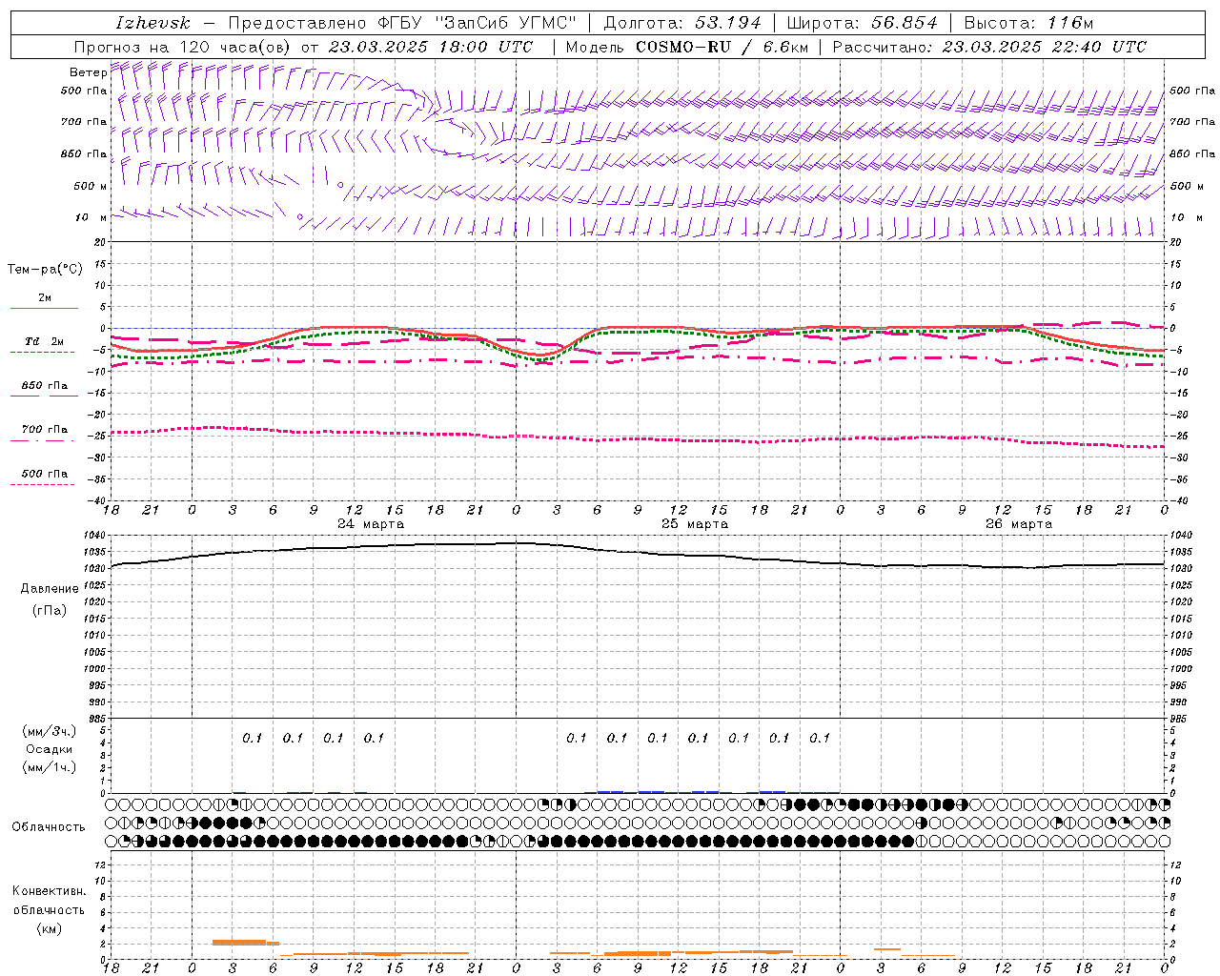Click 850 гПа wind level label on right
Screen dimensions: 1220x976
(x=1192, y=153)
